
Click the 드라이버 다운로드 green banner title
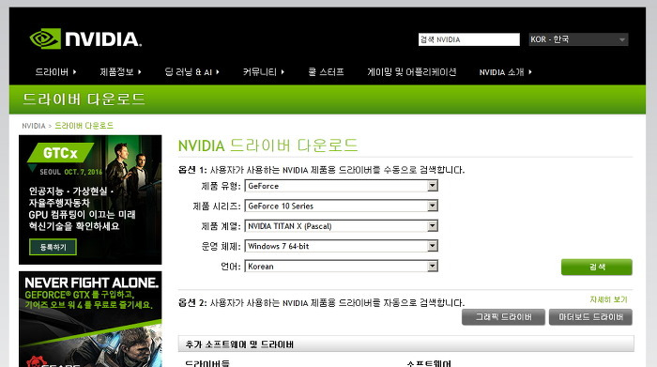click(x=84, y=99)
